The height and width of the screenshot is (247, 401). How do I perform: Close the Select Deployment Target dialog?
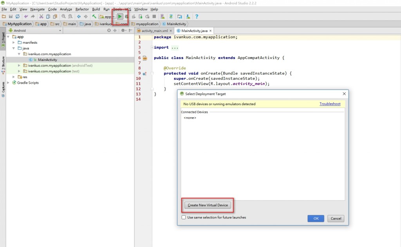(344, 94)
